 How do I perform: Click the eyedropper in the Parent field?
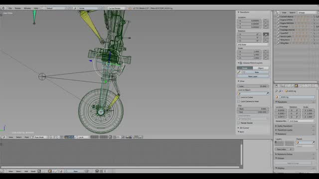point(314,143)
